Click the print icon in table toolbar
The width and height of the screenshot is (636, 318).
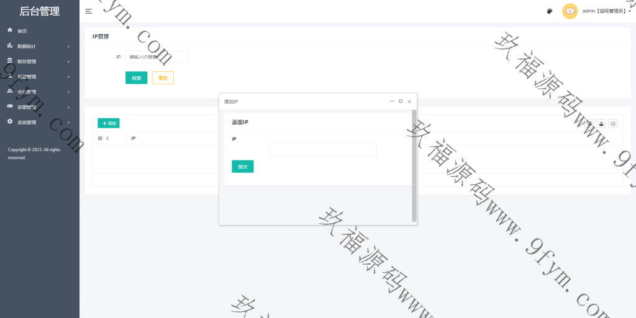click(613, 123)
